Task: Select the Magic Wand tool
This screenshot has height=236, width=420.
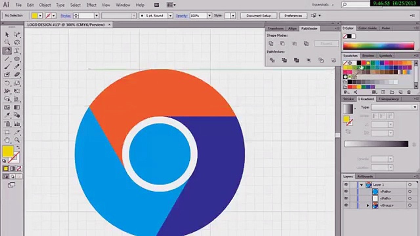Action: coord(7,43)
